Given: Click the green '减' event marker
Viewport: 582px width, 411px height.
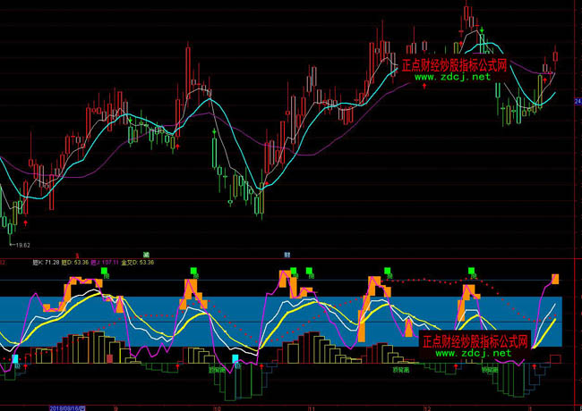Looking at the screenshot, I should 146,254.
